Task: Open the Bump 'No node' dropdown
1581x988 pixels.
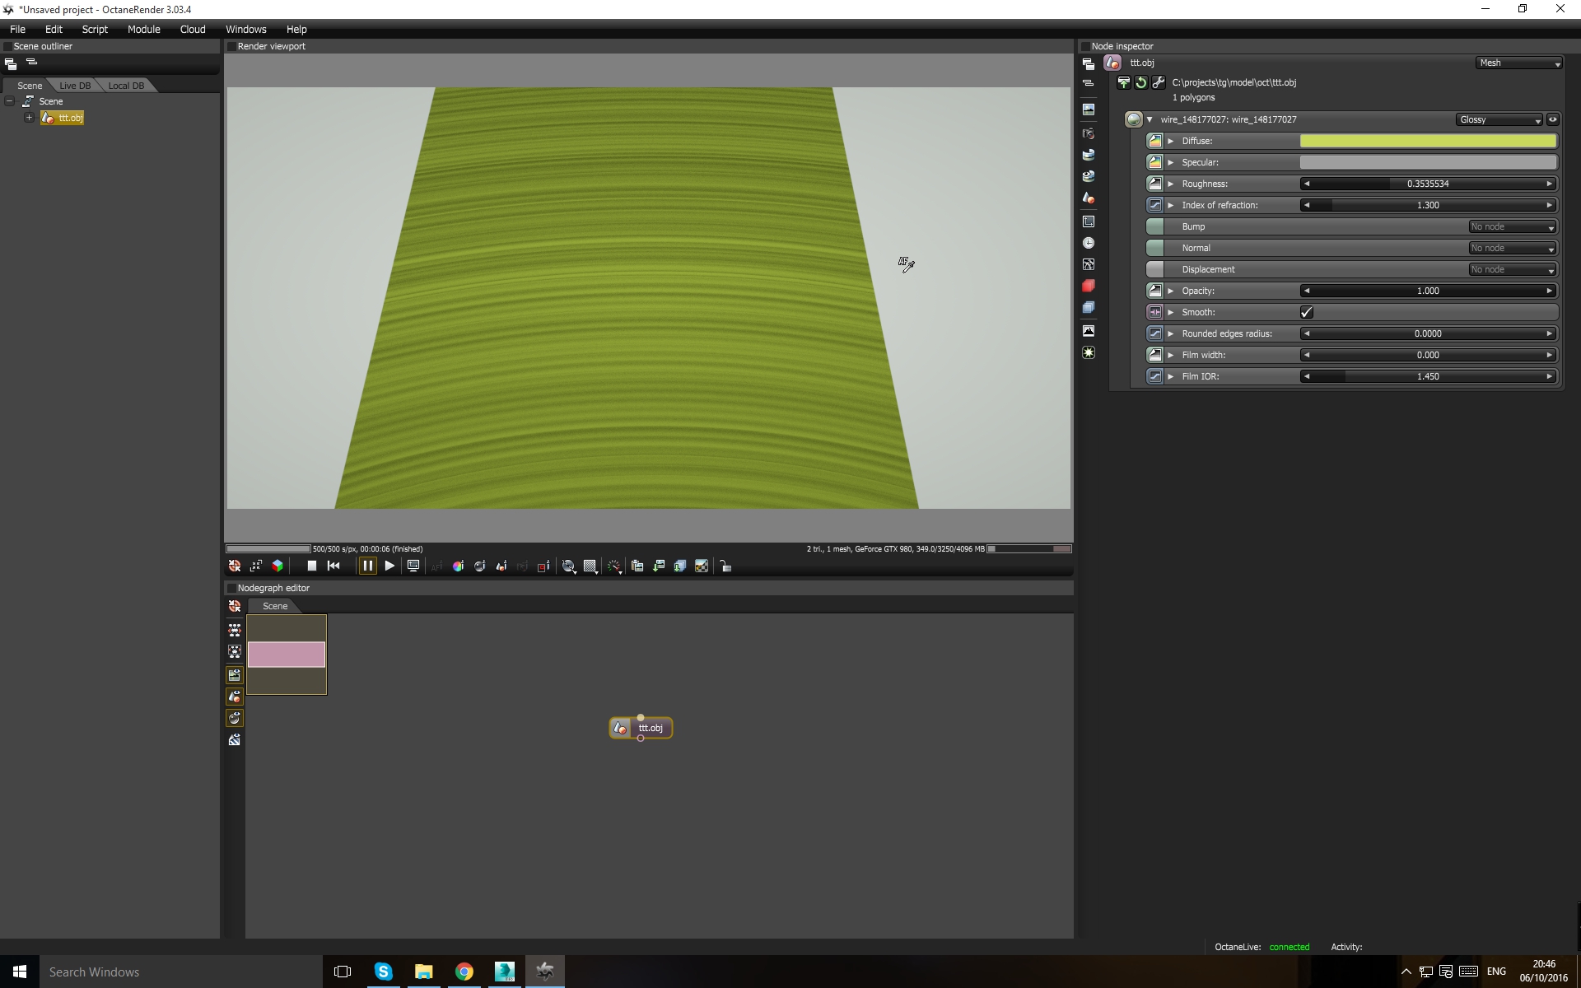Action: 1512,227
